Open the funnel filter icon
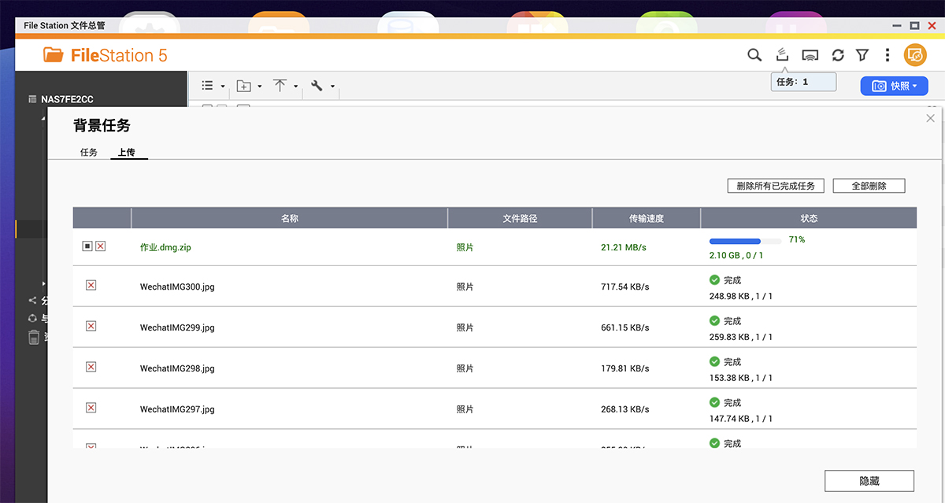945x503 pixels. (862, 55)
